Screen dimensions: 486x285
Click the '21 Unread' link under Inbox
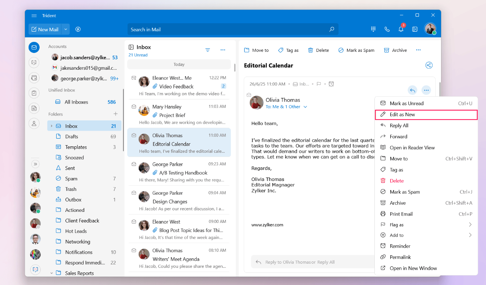click(138, 55)
